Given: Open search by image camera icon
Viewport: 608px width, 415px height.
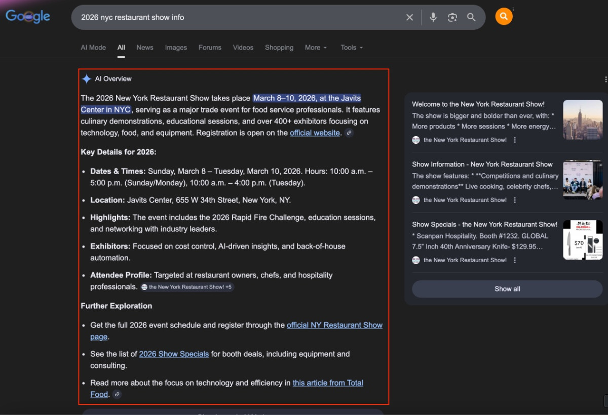Looking at the screenshot, I should 452,17.
